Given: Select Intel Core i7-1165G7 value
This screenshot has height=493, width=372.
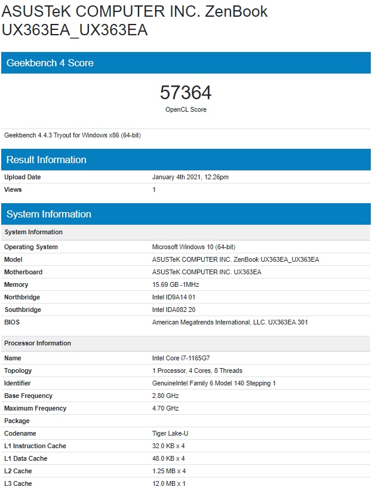Looking at the screenshot, I should pyautogui.click(x=181, y=358).
